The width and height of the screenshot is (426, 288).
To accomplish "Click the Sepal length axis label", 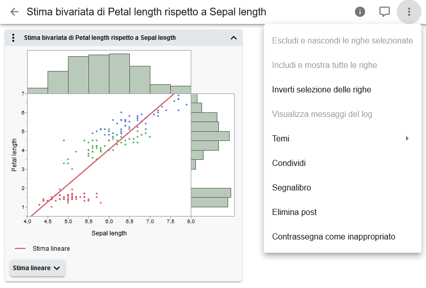I will tap(109, 233).
